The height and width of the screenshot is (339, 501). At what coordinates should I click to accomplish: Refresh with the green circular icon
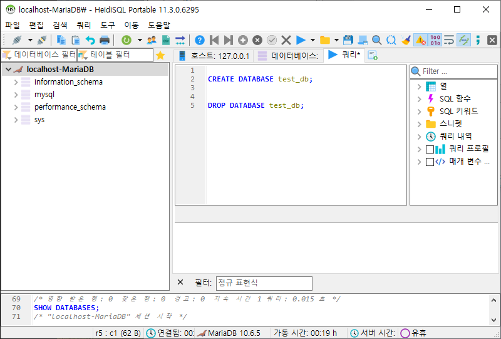coord(127,40)
